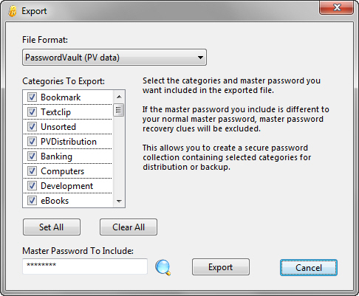359x296 pixels.
Task: Click the Cancel button
Action: pyautogui.click(x=309, y=267)
